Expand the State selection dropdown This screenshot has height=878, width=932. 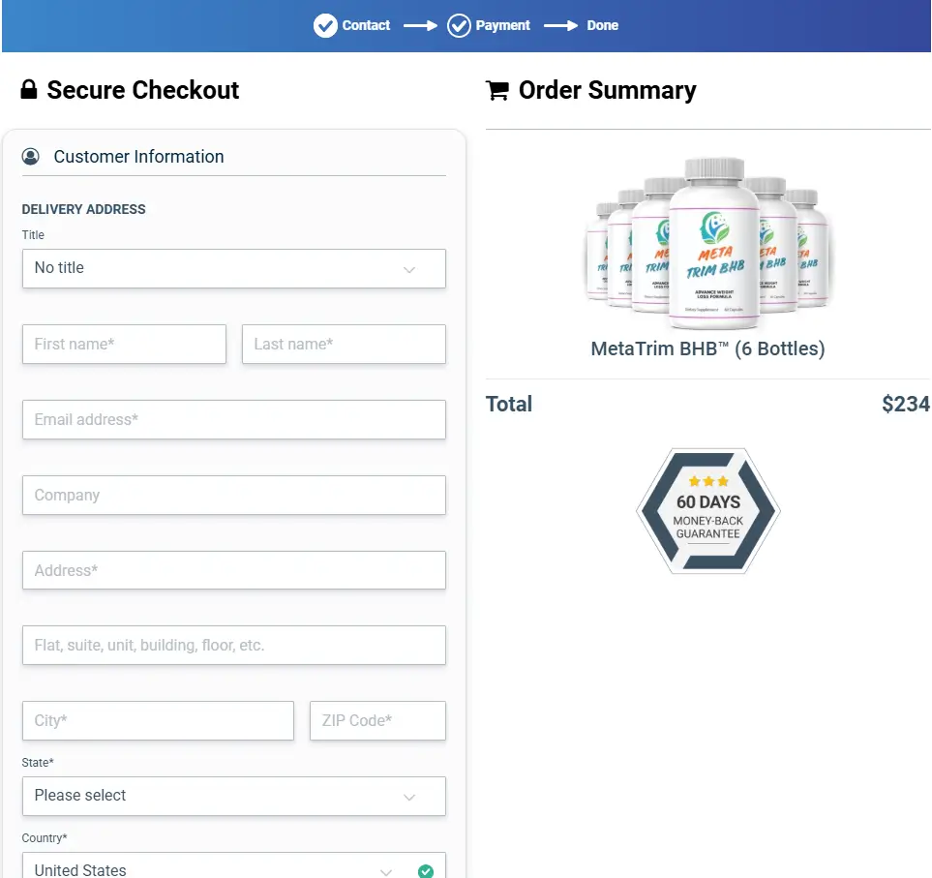[233, 796]
